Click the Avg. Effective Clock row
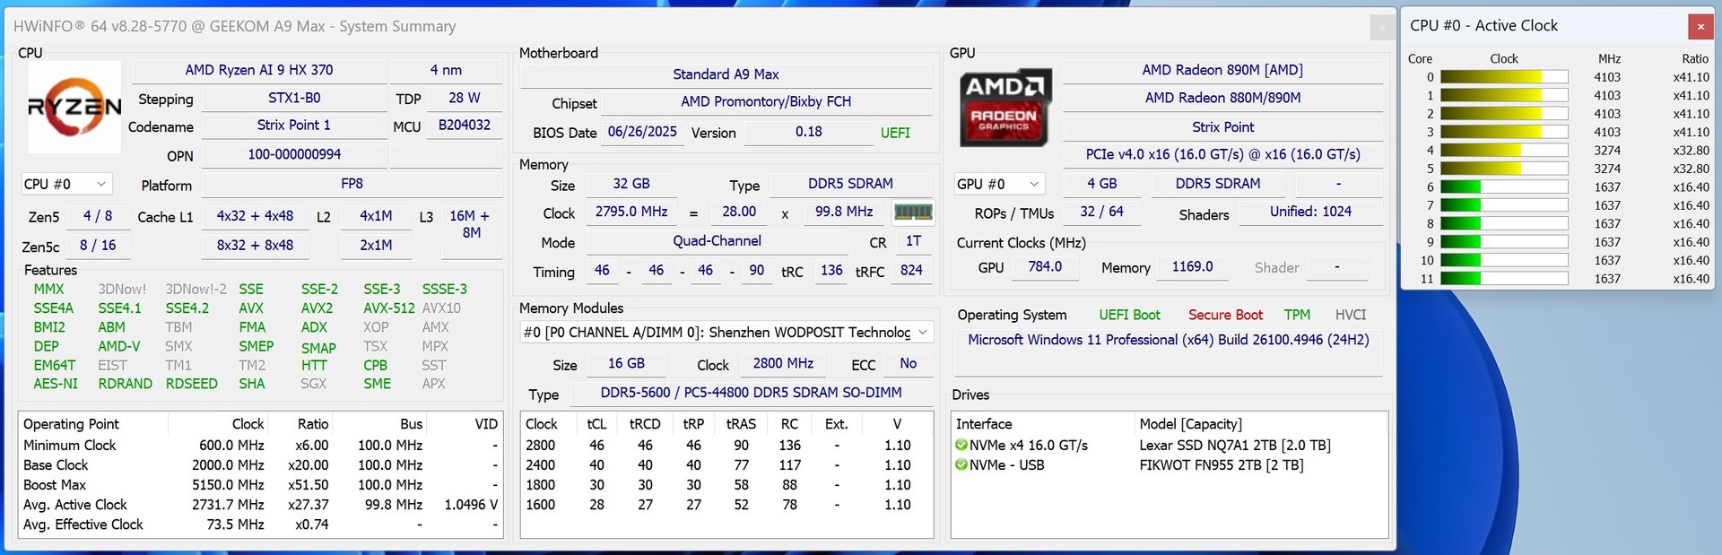Image resolution: width=1722 pixels, height=555 pixels. click(260, 525)
